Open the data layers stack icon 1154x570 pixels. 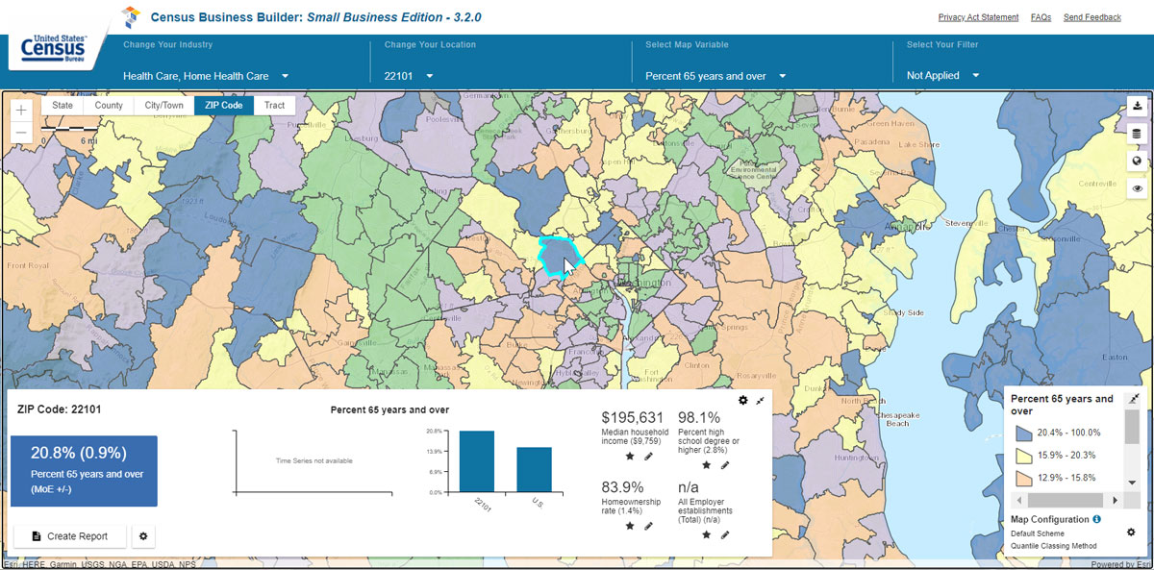(x=1138, y=134)
